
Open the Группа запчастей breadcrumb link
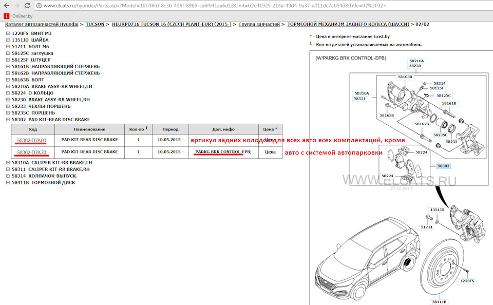tap(259, 24)
